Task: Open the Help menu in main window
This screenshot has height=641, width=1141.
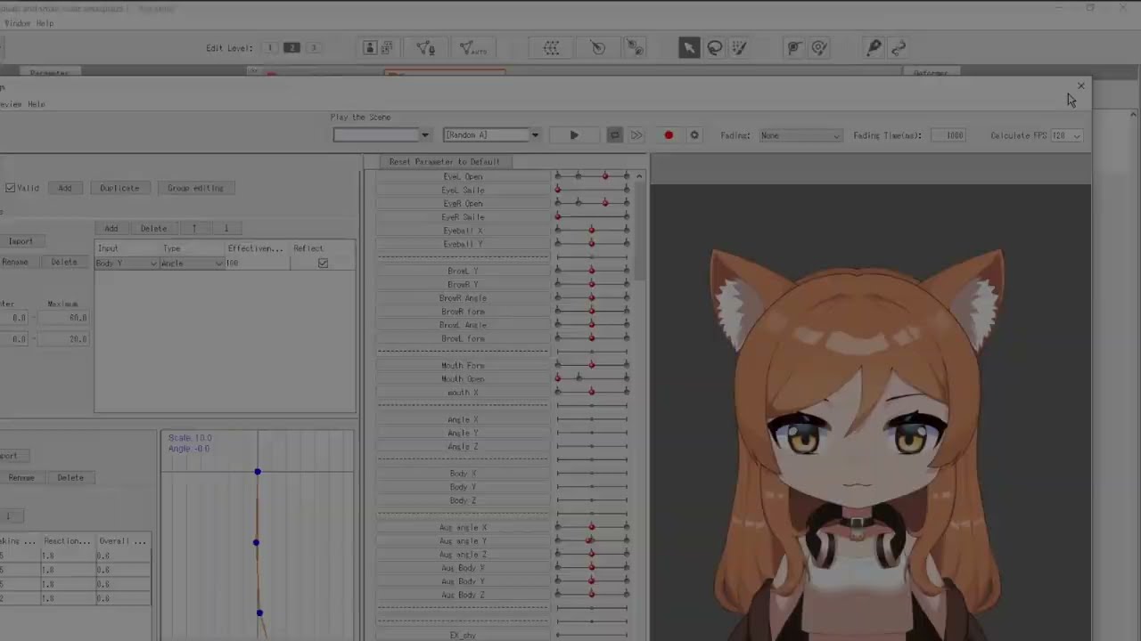Action: coord(45,23)
